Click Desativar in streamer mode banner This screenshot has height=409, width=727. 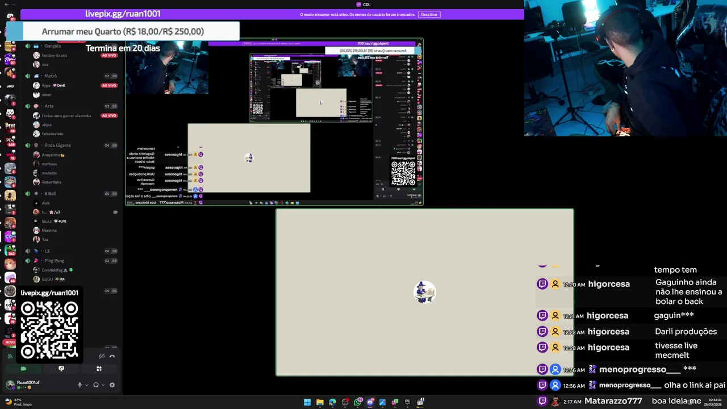(429, 14)
